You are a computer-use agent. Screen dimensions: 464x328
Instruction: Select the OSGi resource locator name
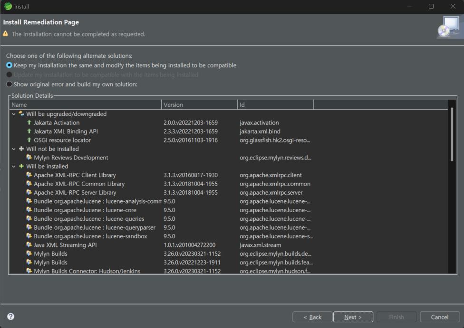point(62,140)
